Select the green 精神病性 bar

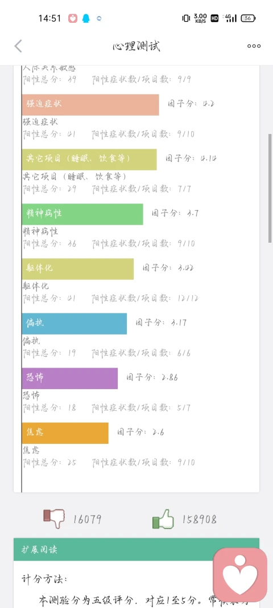pos(82,214)
